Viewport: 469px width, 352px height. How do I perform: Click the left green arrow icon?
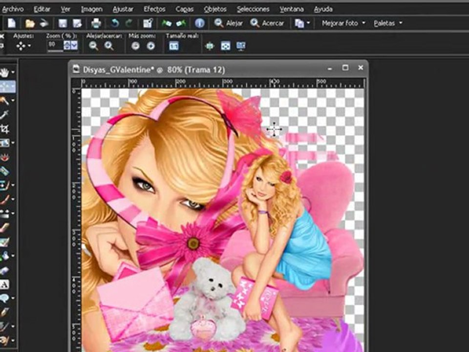167,23
